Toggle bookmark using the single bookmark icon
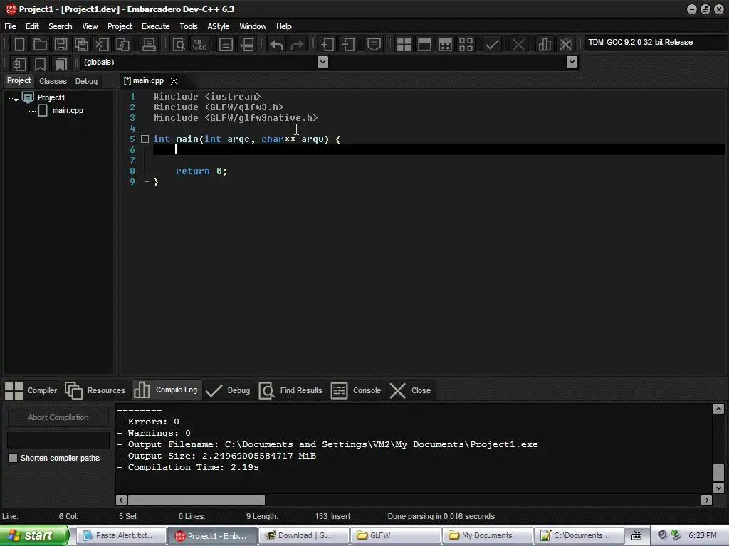The width and height of the screenshot is (729, 546). click(40, 63)
